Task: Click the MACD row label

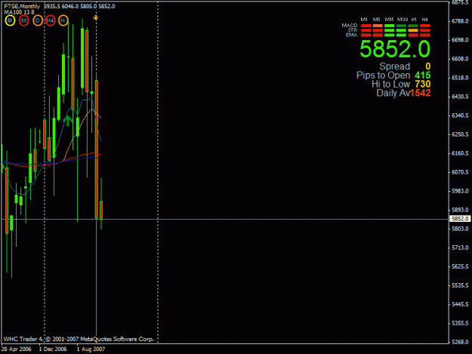Action: point(350,26)
